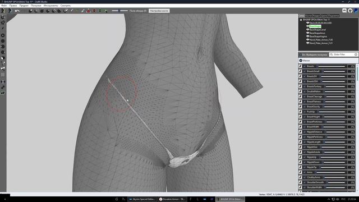The width and height of the screenshot is (359, 202).
Task: Click the edit pencil icon for ChubbyArms
Action: 301,177
